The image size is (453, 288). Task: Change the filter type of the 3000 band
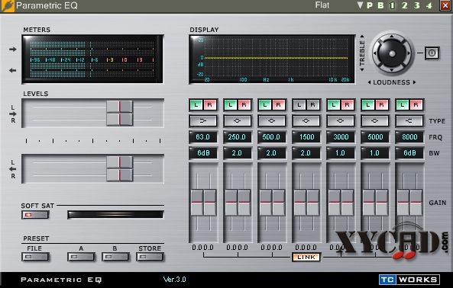(341, 121)
